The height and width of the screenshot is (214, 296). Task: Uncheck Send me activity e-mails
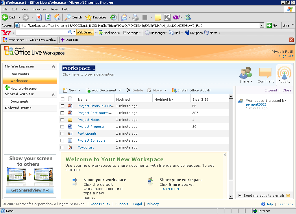(x=240, y=196)
